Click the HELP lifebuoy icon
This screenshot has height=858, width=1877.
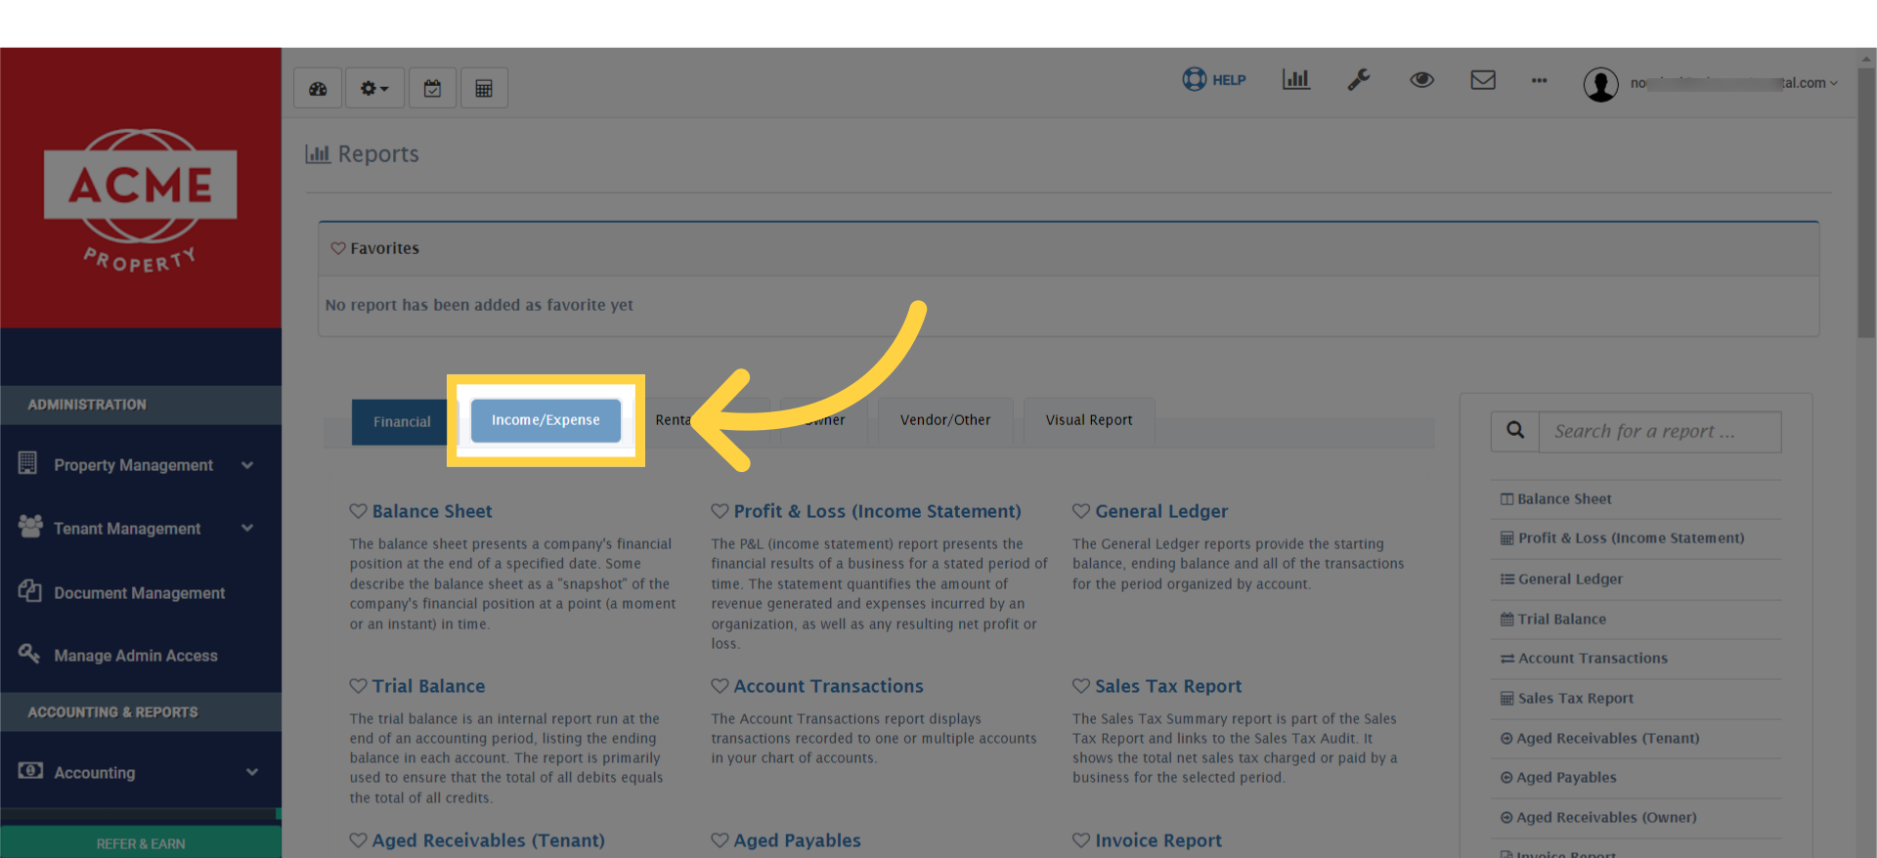tap(1194, 79)
